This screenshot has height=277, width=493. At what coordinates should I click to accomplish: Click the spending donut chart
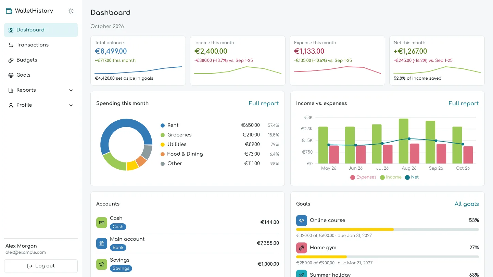126,145
